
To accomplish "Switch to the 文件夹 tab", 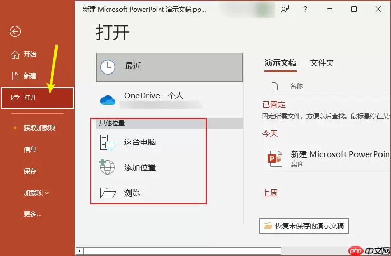I will pyautogui.click(x=322, y=63).
